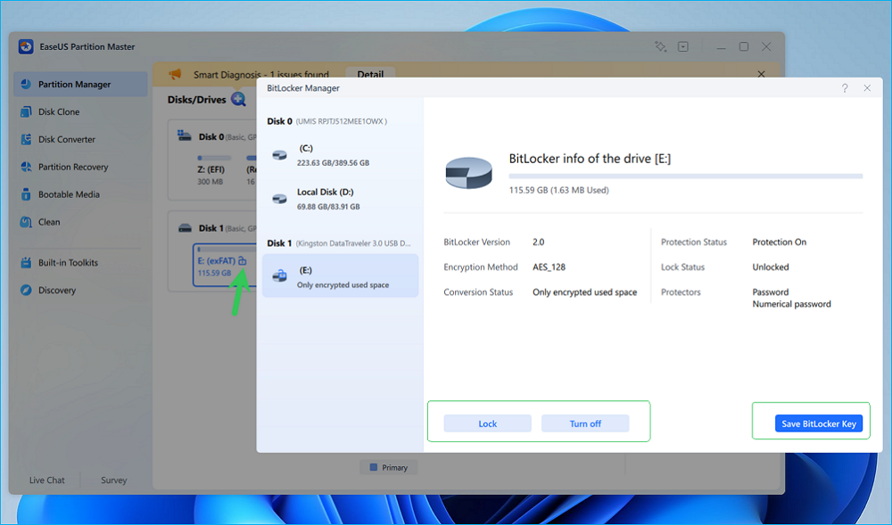Click the BitLocker Version 2.0 value
The width and height of the screenshot is (892, 525).
tap(538, 242)
